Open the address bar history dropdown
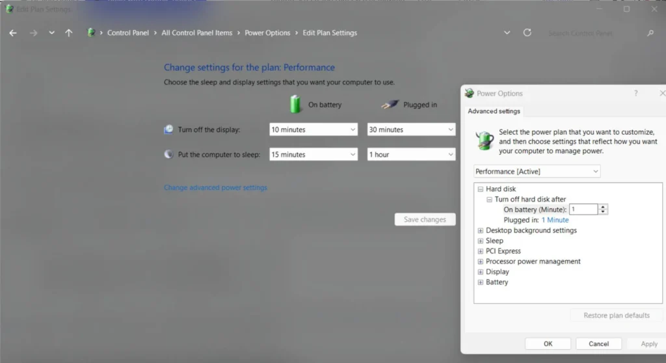Viewport: 666px width, 363px height. pos(507,33)
